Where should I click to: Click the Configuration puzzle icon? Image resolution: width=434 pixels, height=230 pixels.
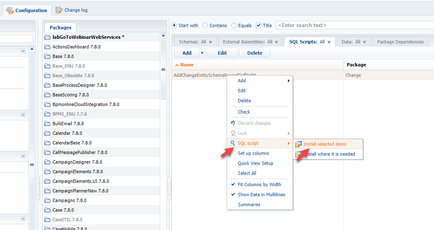pyautogui.click(x=10, y=10)
